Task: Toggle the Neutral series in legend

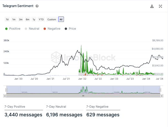Action: (32, 29)
